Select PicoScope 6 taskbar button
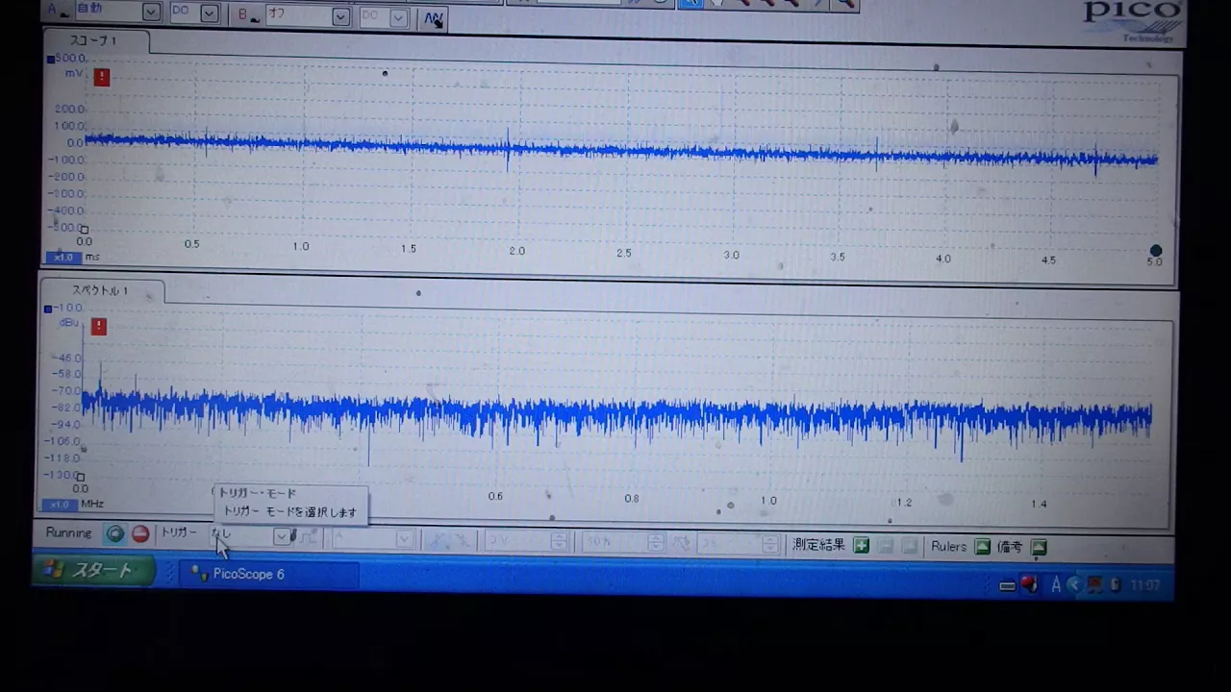The height and width of the screenshot is (692, 1231). point(271,574)
